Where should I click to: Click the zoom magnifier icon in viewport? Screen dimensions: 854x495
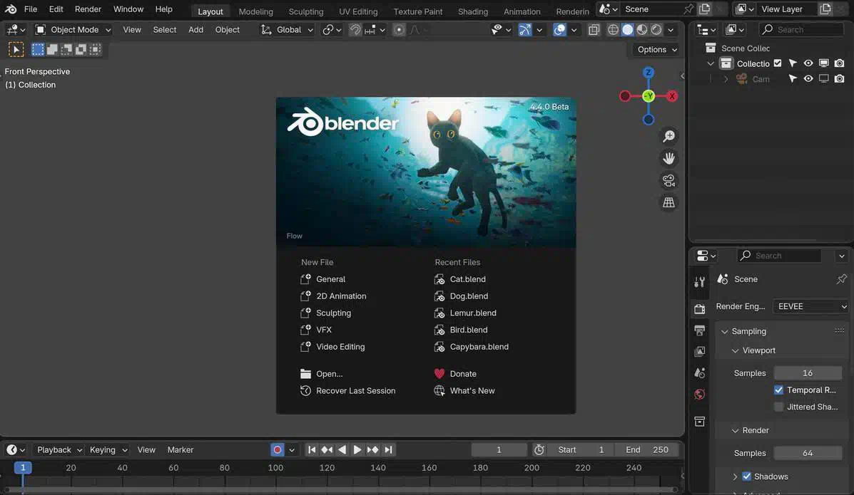coord(669,136)
